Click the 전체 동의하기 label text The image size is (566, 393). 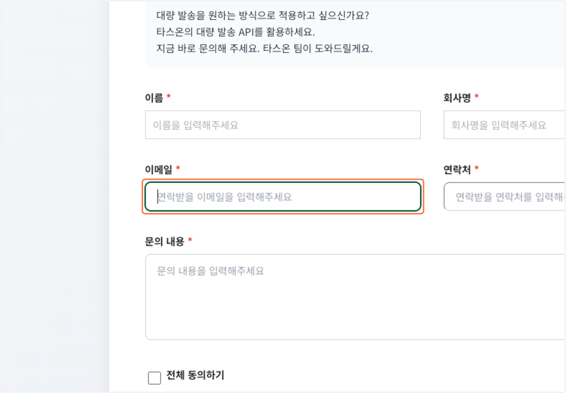[195, 376]
